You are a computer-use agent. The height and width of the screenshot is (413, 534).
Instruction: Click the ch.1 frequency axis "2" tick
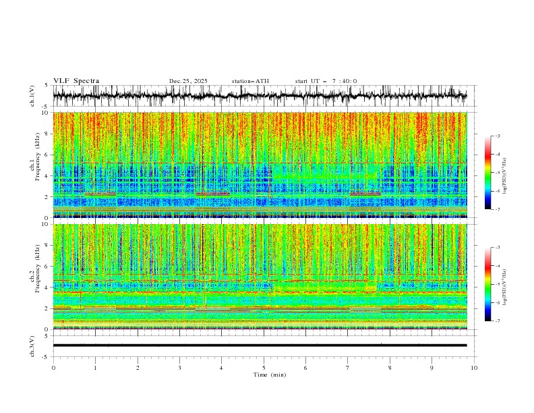tap(48, 197)
